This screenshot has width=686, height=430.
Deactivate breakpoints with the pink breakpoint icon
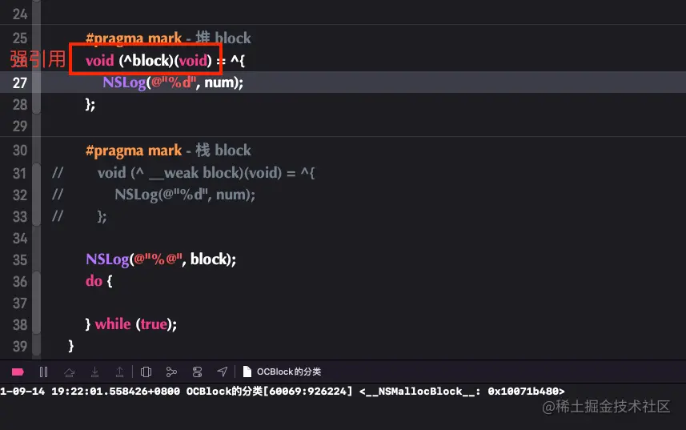(x=18, y=372)
